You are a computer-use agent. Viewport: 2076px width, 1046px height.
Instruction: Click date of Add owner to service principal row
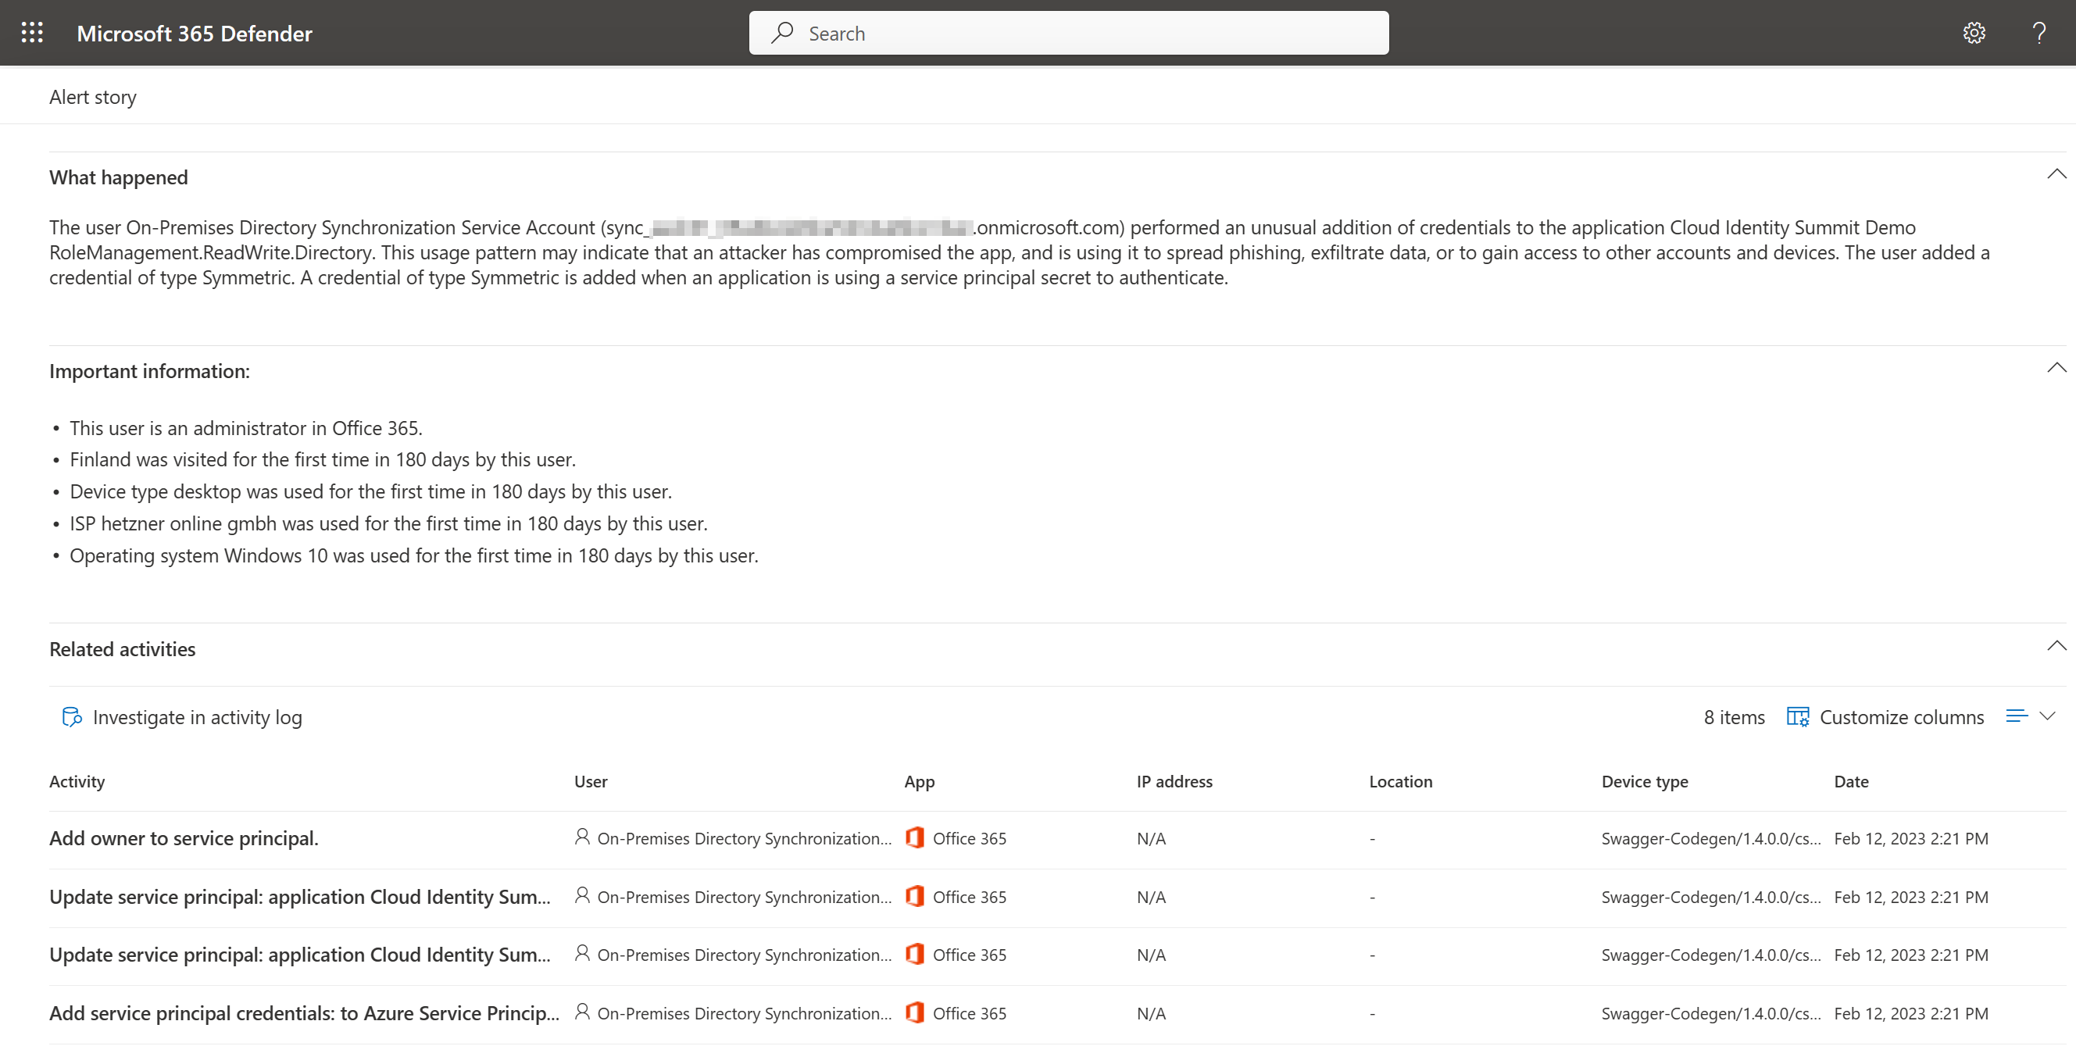tap(1911, 839)
